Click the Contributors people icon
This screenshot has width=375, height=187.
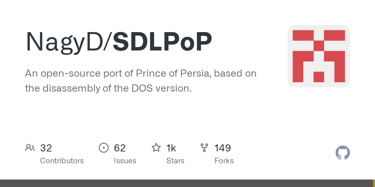(30, 148)
